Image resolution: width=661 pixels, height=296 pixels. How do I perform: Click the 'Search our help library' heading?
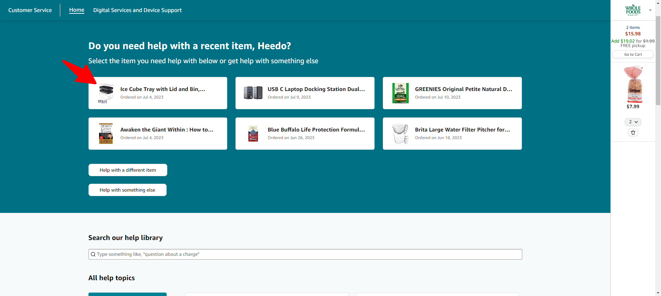pyautogui.click(x=125, y=238)
